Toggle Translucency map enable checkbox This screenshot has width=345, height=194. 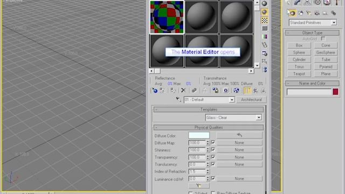213,164
